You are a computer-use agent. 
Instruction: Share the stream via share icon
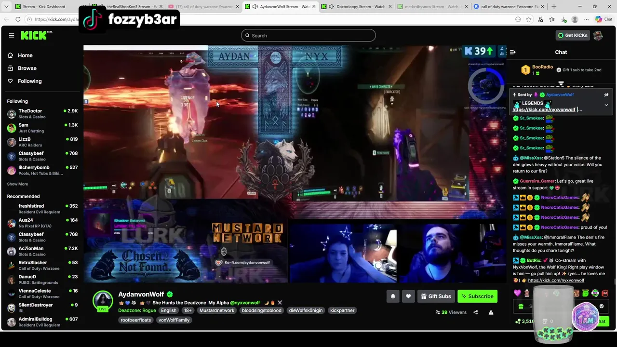(475, 312)
